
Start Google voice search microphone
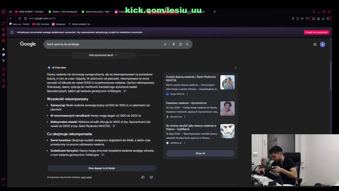pos(173,44)
